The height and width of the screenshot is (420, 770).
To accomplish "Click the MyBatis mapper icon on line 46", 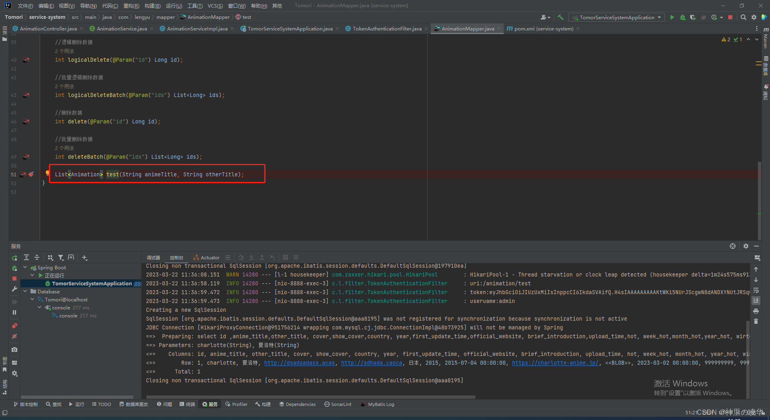I will tap(26, 121).
